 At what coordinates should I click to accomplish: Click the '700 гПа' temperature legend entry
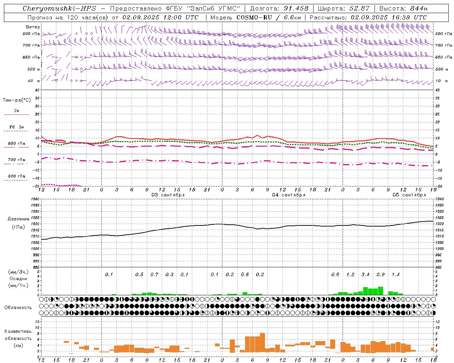[x=17, y=160]
